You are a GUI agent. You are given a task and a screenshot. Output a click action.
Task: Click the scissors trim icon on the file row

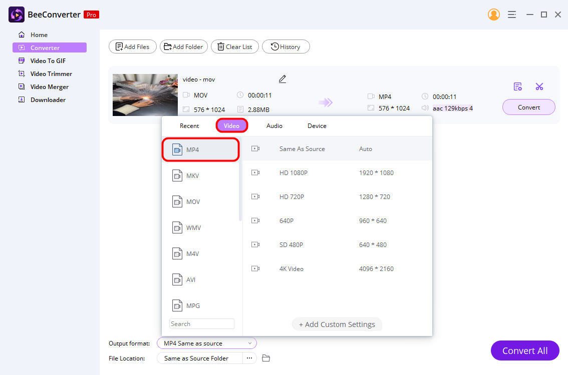tap(539, 86)
